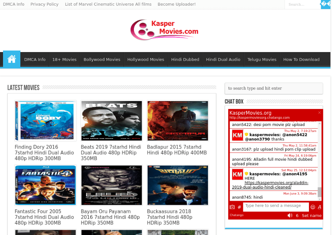Viewport: 332px width, 235px height.
Task: Open DMCA Info in the dark menu
Action: pos(35,60)
